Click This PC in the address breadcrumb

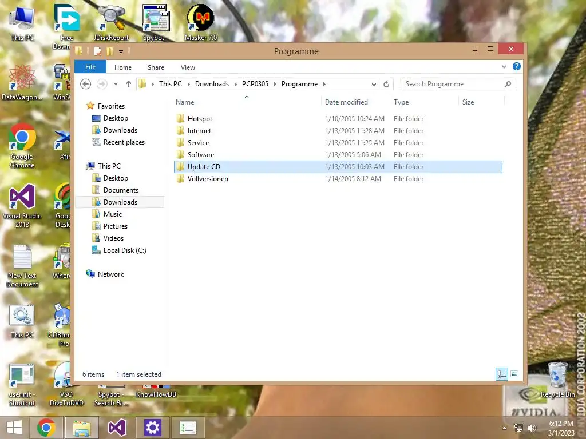tap(171, 84)
